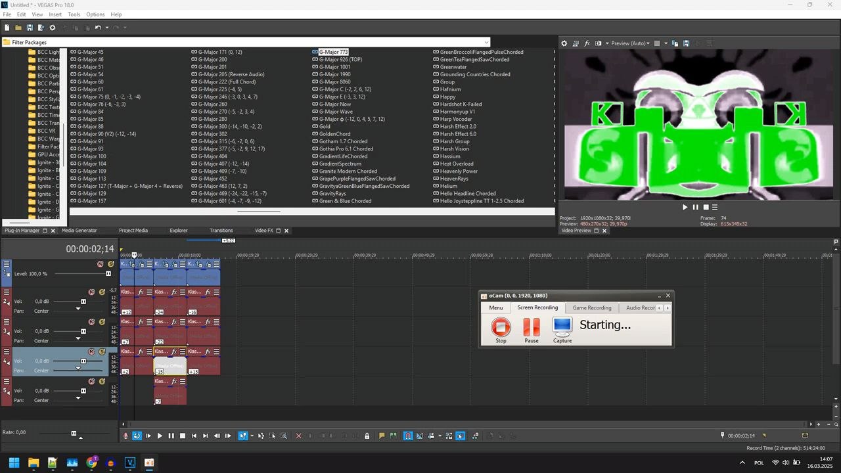This screenshot has width=841, height=473.
Task: Click Insert Marker yellow flag icon
Action: point(381,436)
